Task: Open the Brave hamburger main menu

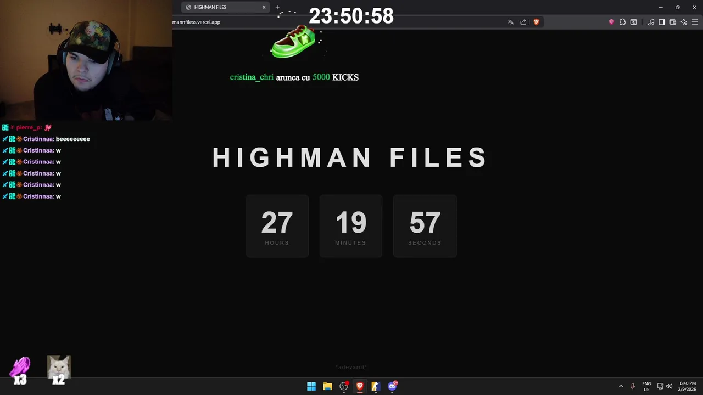Action: coord(695,22)
